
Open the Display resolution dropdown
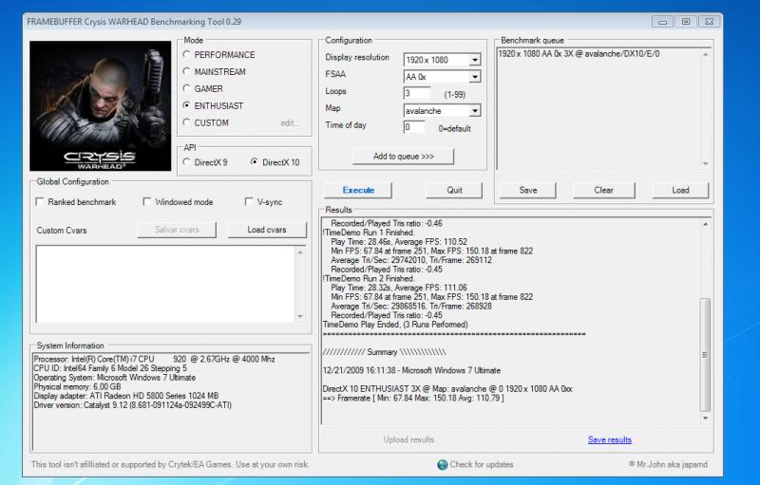point(475,60)
